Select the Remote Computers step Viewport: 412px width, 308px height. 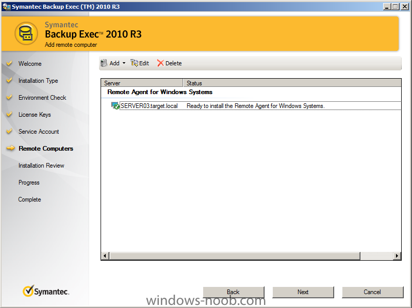point(46,149)
